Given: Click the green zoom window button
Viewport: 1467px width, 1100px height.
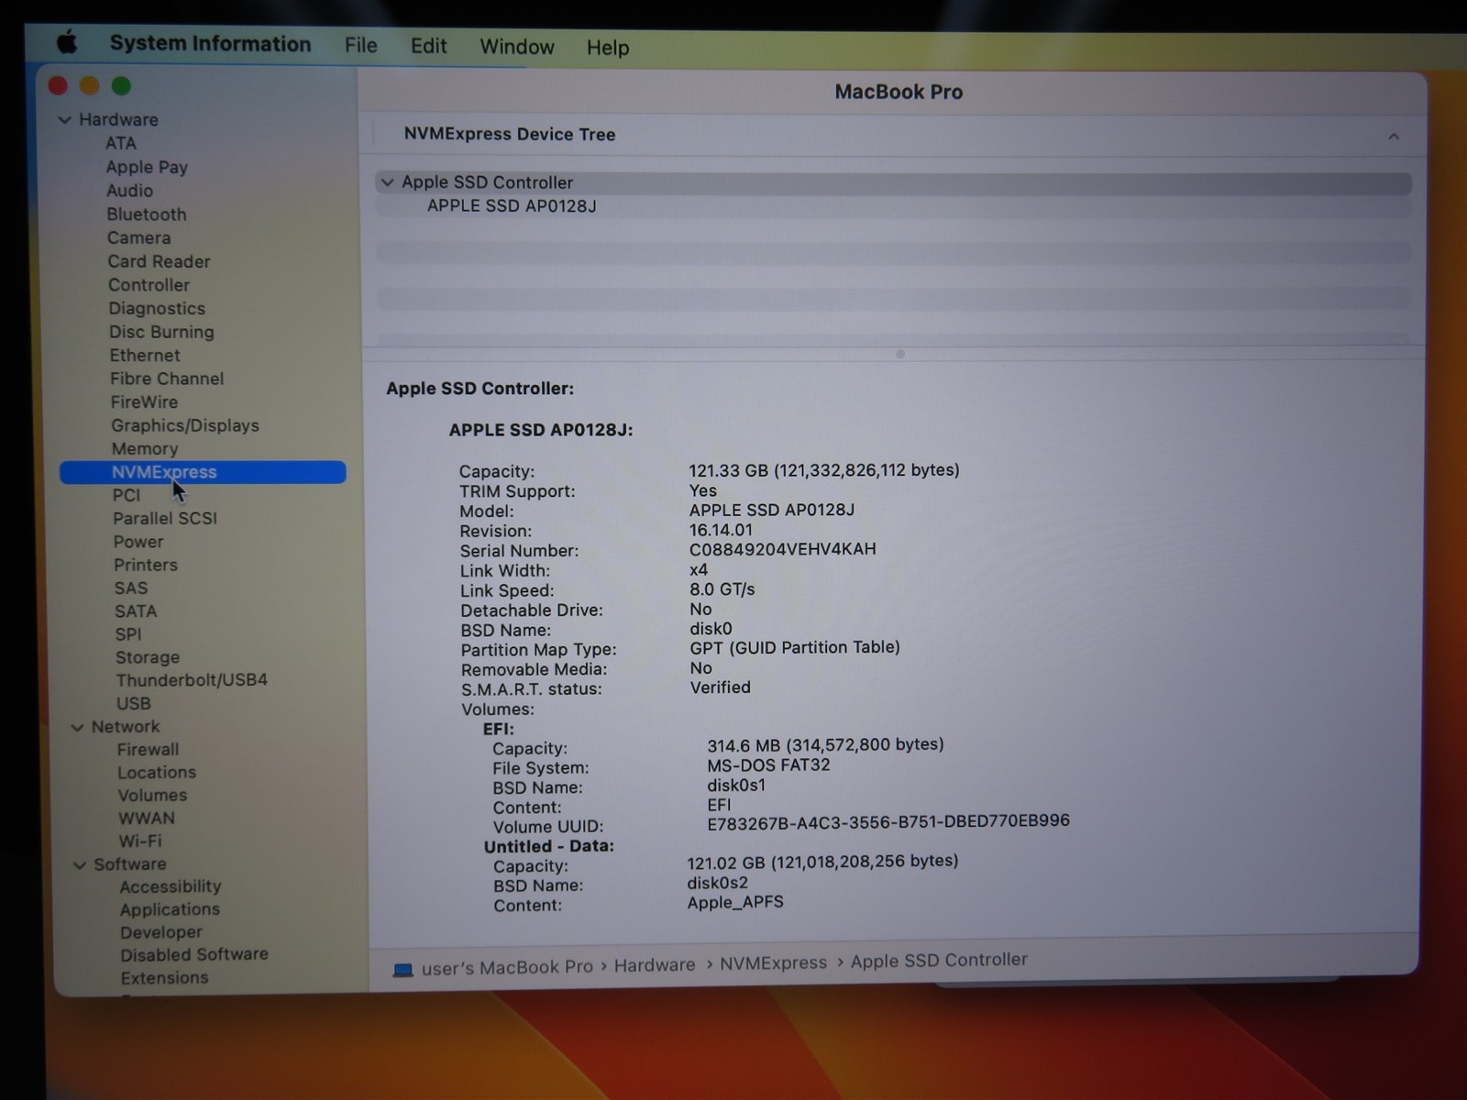Looking at the screenshot, I should (121, 86).
